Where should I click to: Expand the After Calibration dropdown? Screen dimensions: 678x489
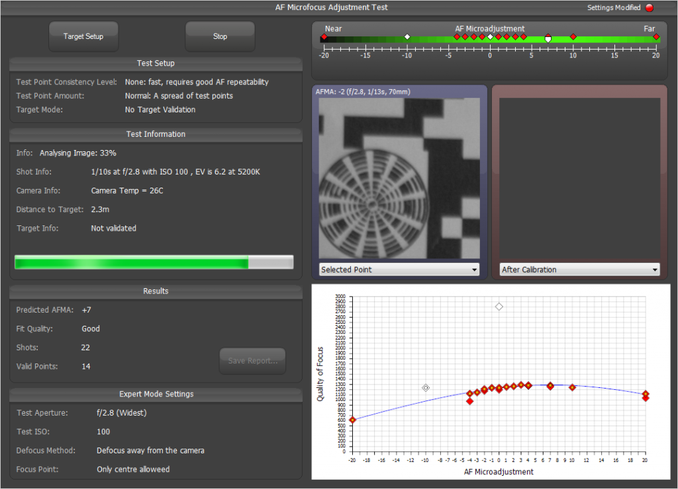click(x=579, y=270)
